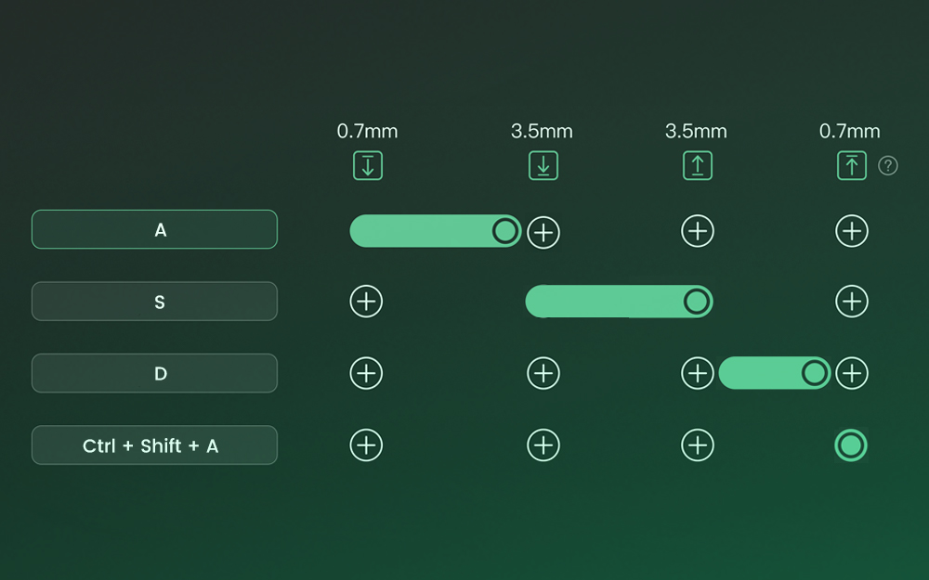Click the end handle of the A row bar
The height and width of the screenshot is (580, 929).
505,231
